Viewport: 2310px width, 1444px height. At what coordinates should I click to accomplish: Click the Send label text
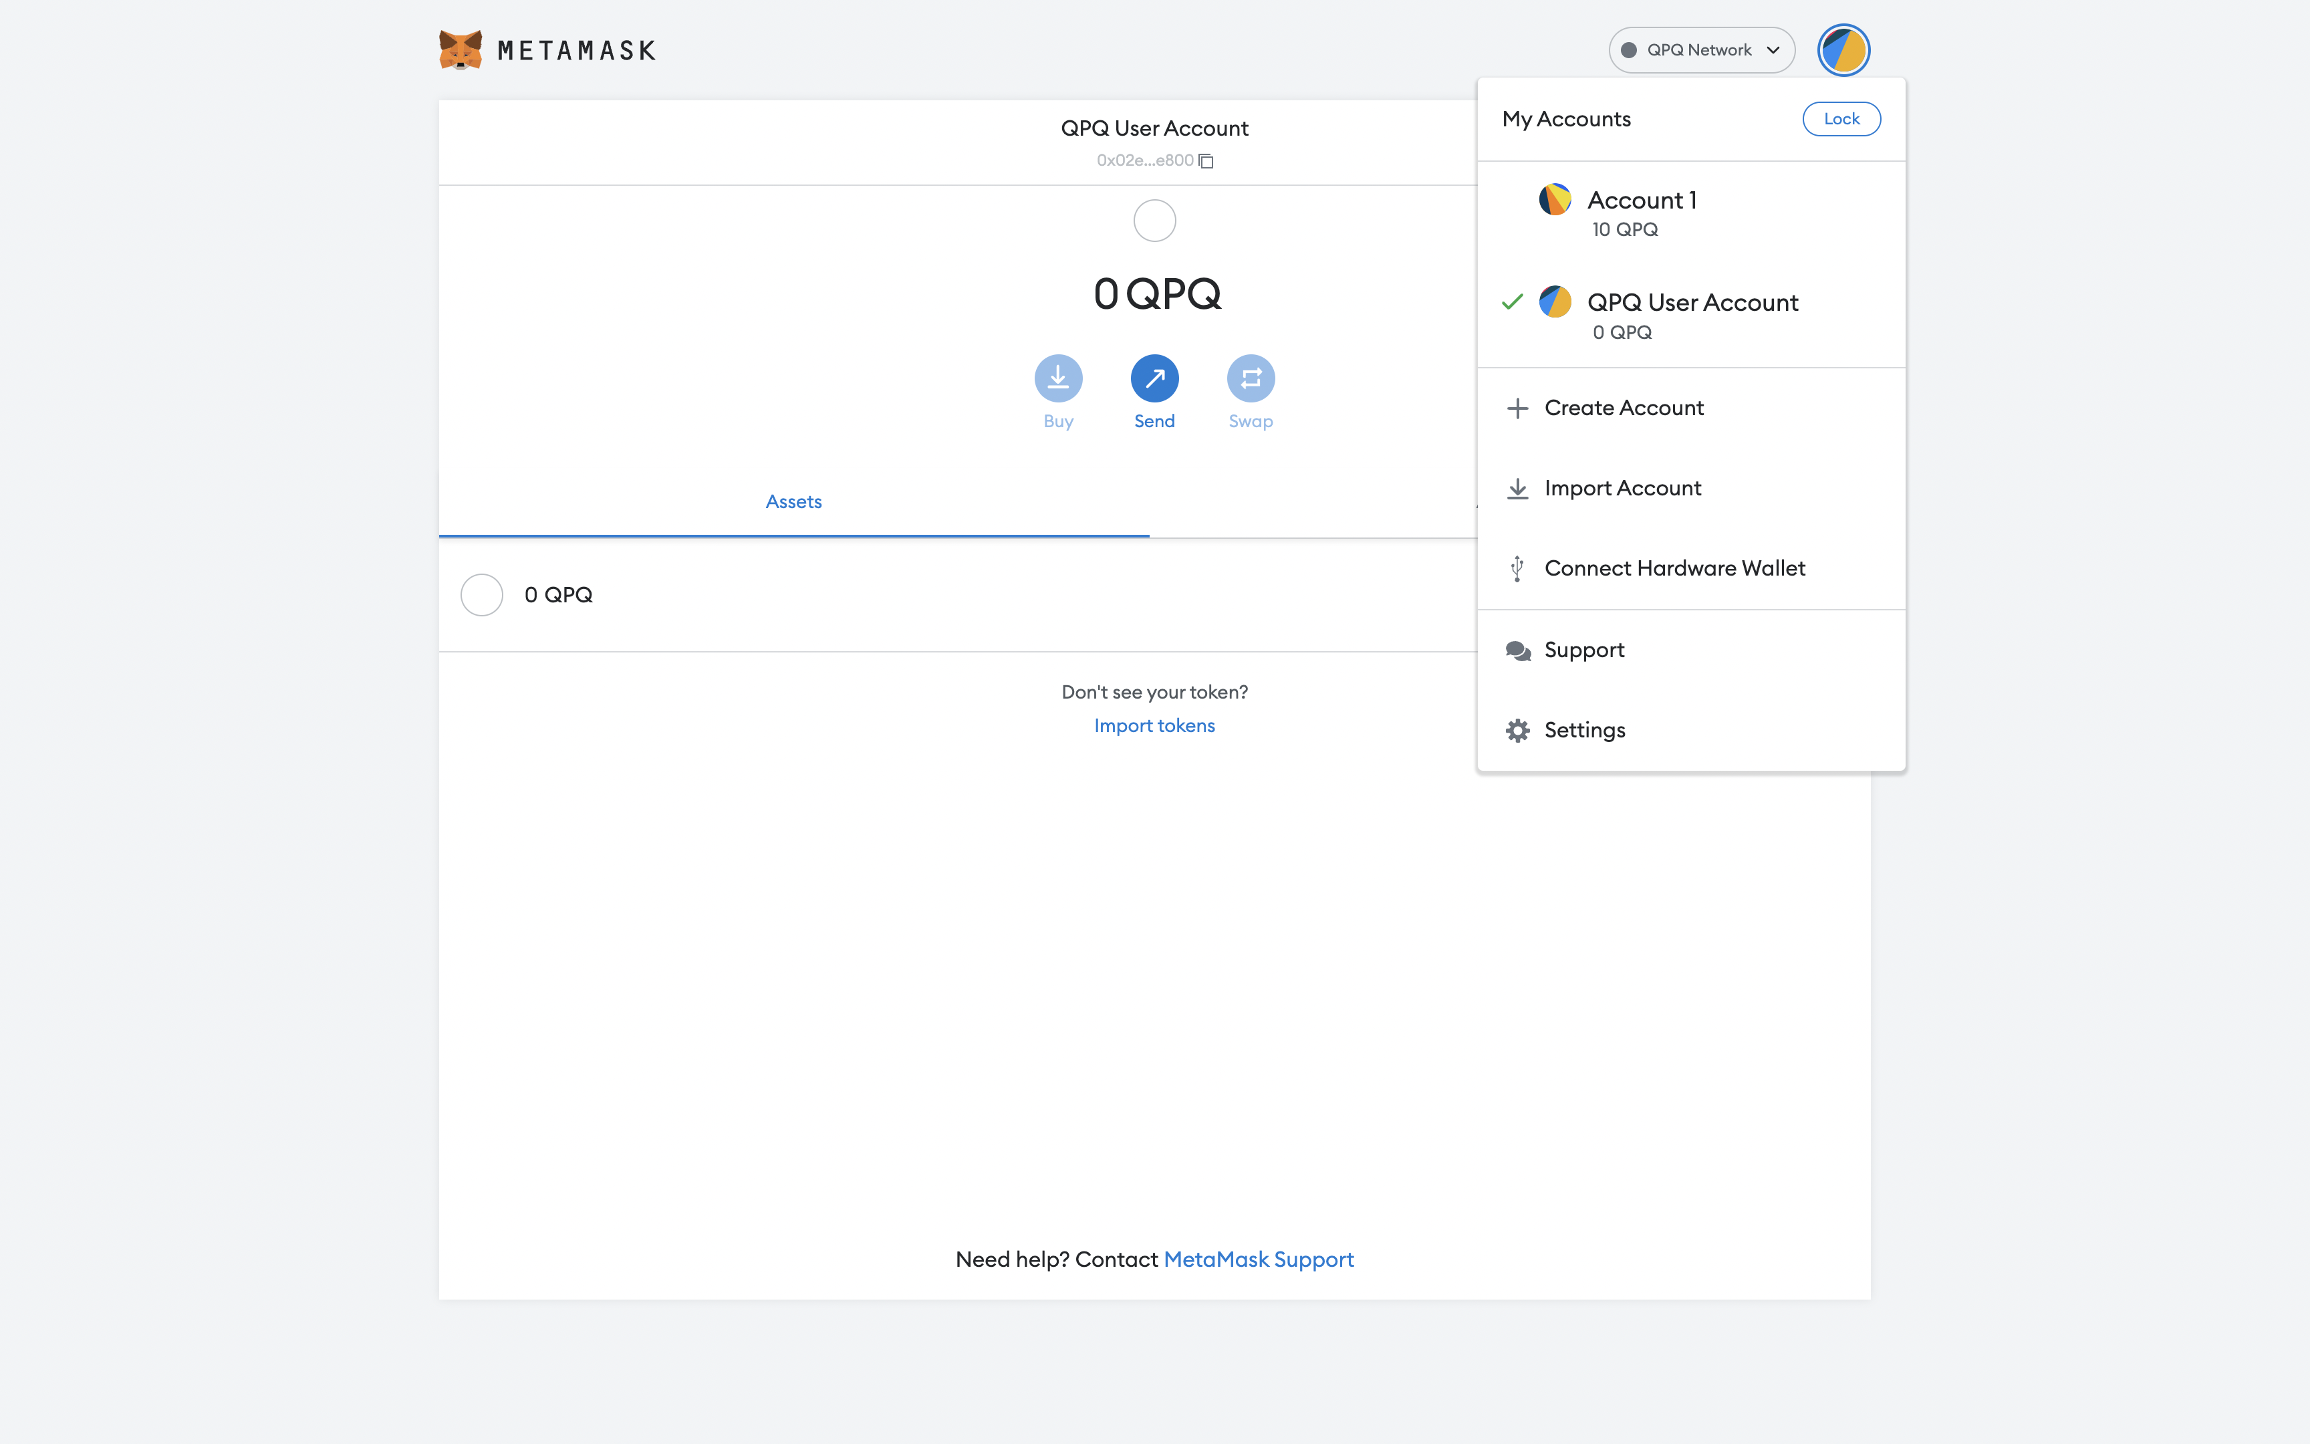tap(1154, 421)
